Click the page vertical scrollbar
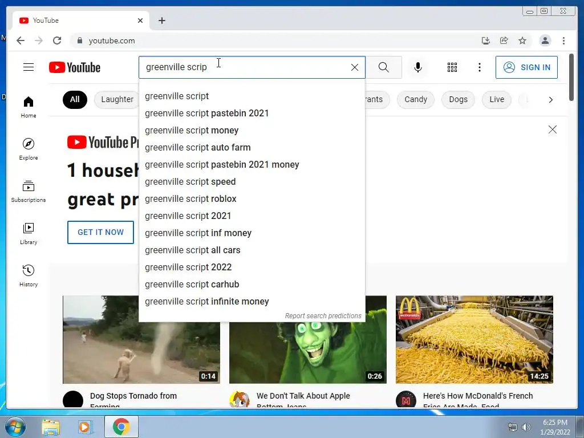This screenshot has width=584, height=438. (571, 77)
